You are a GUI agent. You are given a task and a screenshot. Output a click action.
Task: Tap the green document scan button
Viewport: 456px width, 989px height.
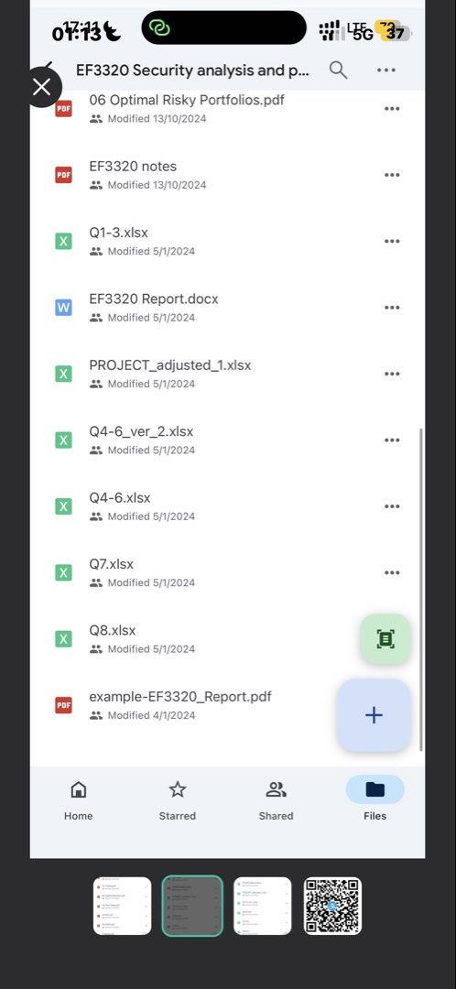pos(385,639)
